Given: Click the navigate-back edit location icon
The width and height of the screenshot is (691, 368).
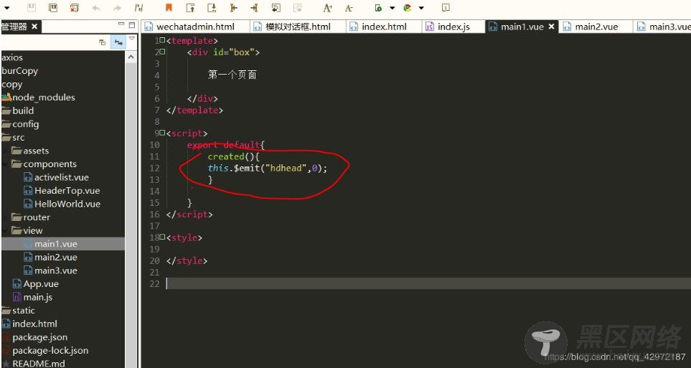Looking at the screenshot, I should click(x=233, y=7).
